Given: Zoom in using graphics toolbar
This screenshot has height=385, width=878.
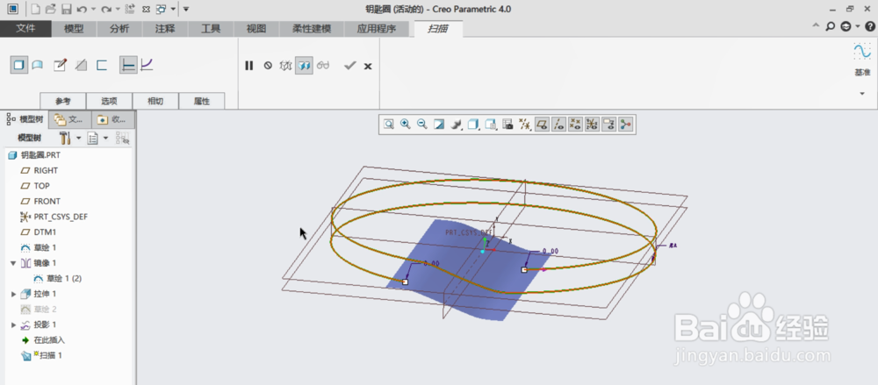Looking at the screenshot, I should (406, 125).
